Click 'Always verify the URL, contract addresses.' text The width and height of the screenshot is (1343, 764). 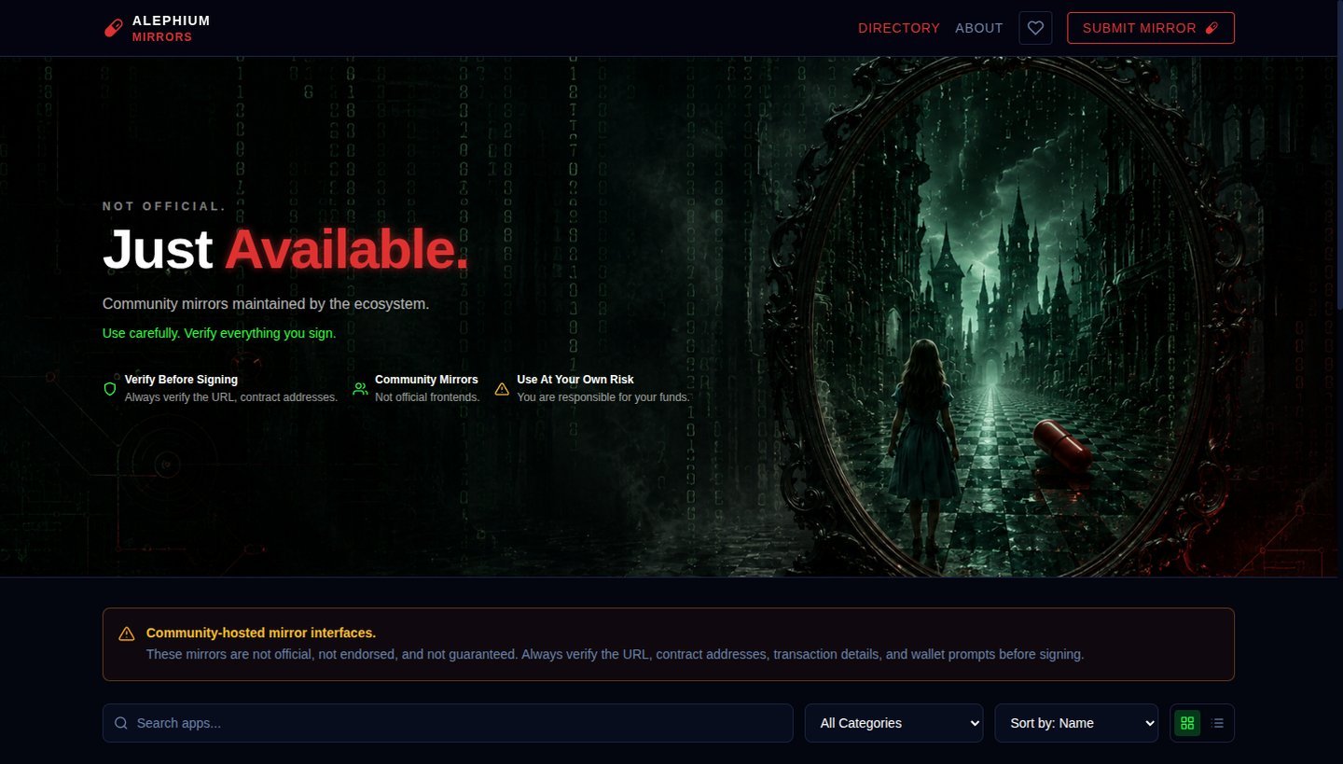[x=231, y=396]
